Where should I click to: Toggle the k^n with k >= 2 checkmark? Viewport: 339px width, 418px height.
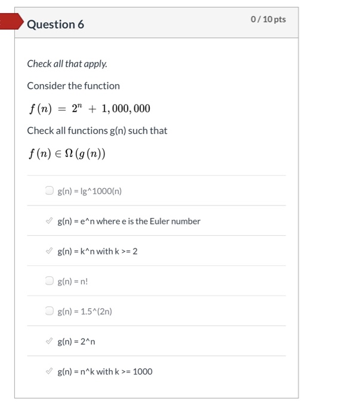tap(50, 251)
